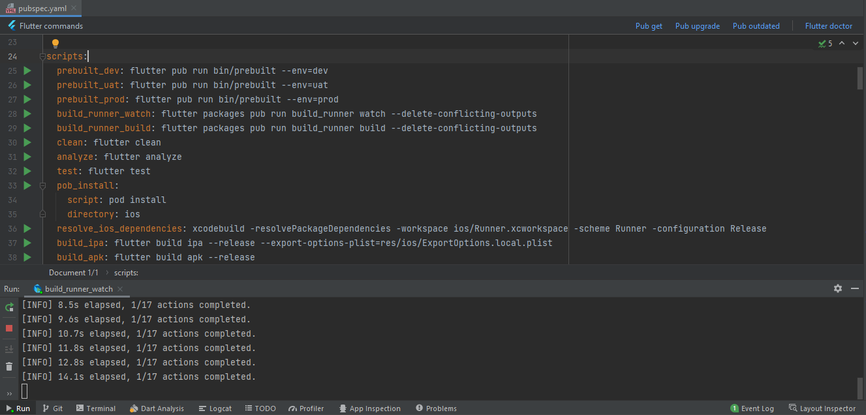Viewport: 866px width, 415px height.
Task: Click the 'directory: ios' line
Action: (104, 214)
